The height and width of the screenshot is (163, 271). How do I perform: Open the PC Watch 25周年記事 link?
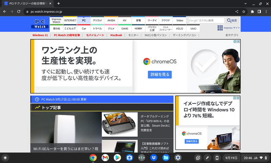coord(67,35)
